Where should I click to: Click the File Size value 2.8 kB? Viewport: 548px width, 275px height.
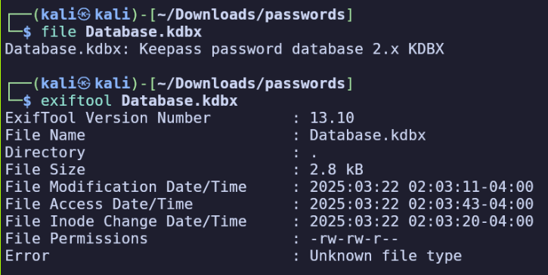click(x=336, y=169)
